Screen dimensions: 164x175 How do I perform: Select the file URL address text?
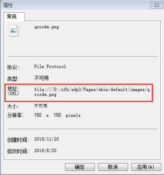pos(92,92)
